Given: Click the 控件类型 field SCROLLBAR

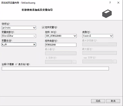Looking at the screenshot, I should (61, 45).
